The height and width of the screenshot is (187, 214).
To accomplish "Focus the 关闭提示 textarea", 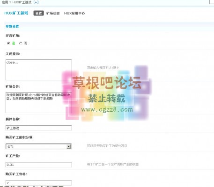I will point(38,70).
